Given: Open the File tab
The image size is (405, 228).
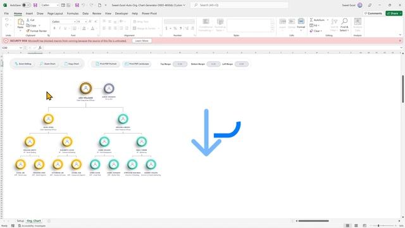Looking at the screenshot, I should click(6, 13).
